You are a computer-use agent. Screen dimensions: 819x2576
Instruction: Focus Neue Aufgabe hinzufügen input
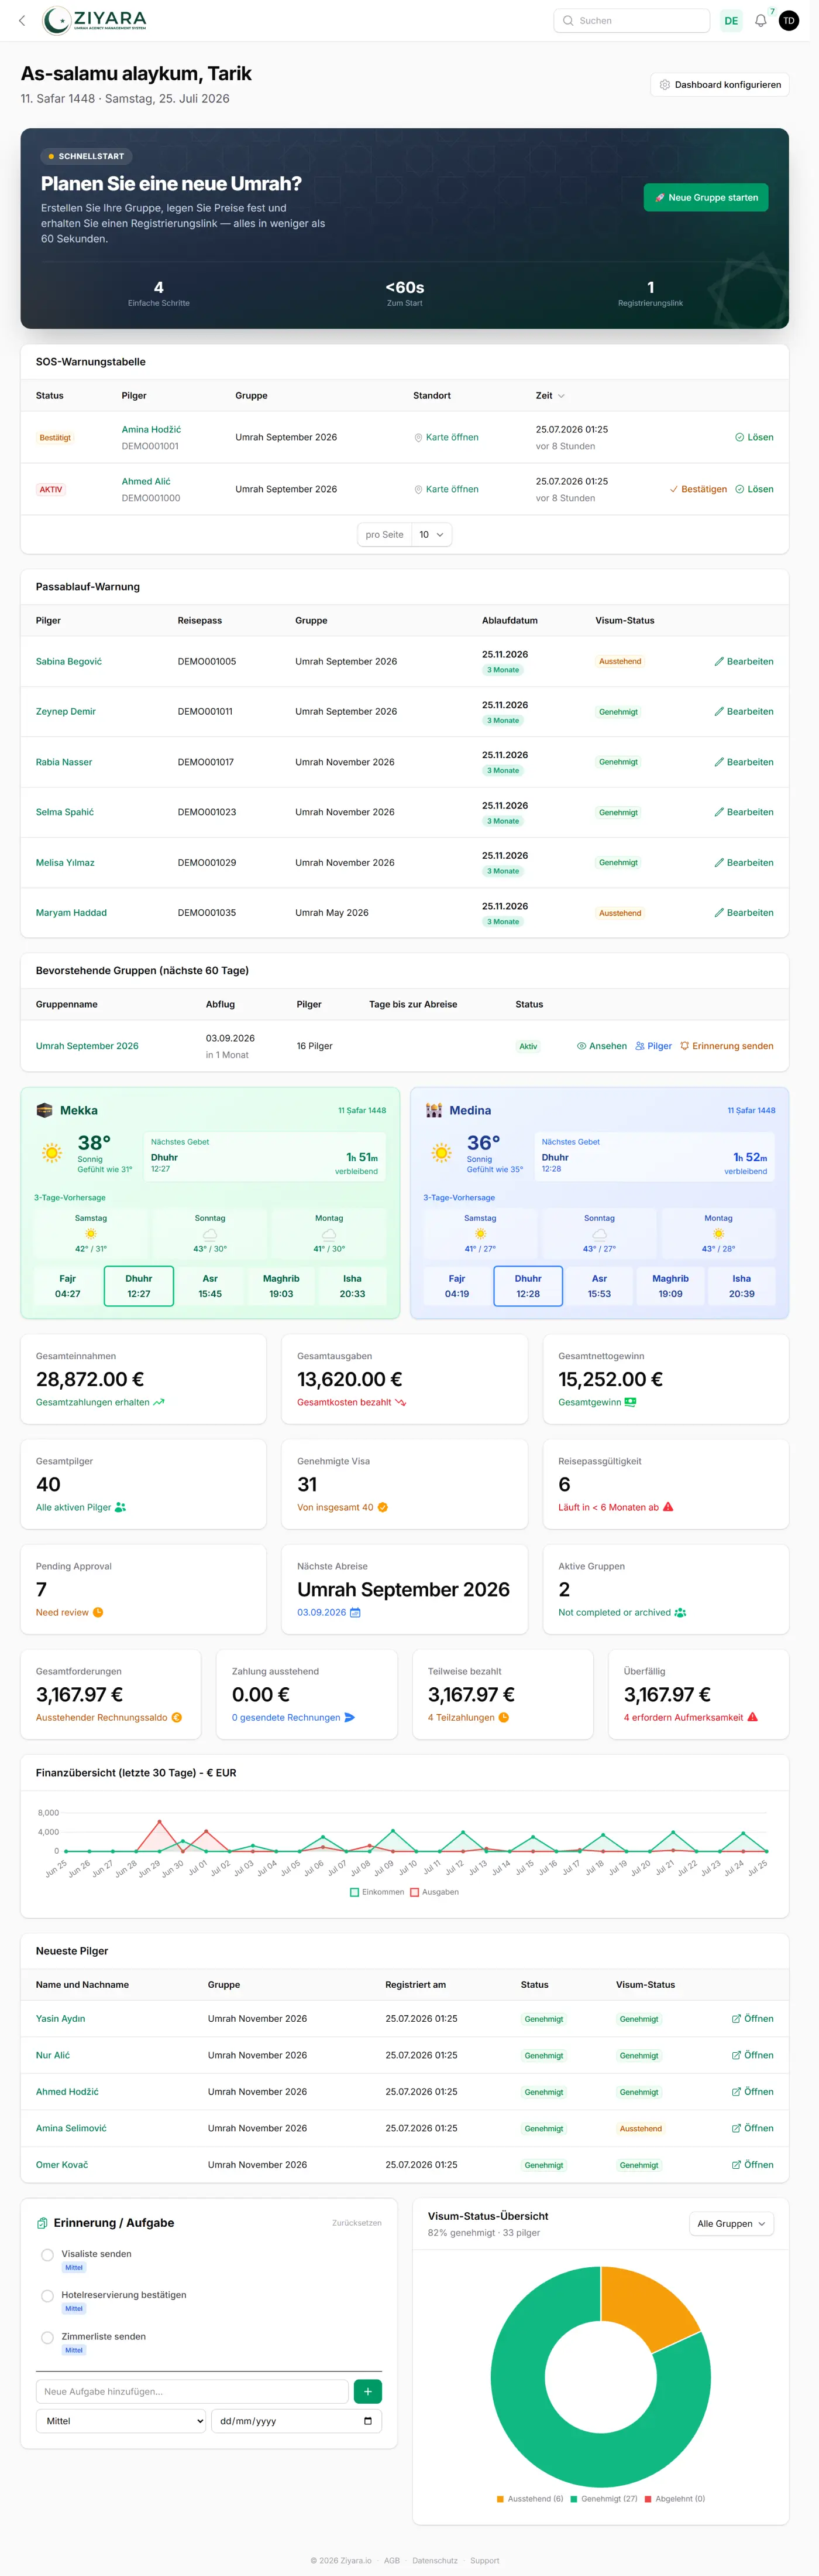(192, 2391)
